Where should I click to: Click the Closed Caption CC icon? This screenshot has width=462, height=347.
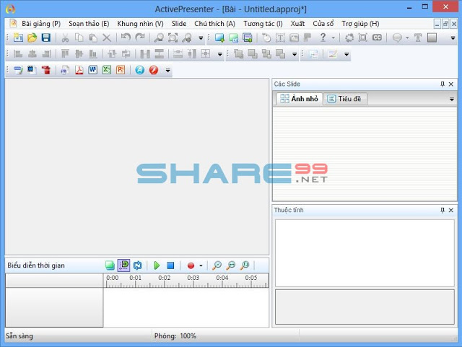[x=377, y=38]
